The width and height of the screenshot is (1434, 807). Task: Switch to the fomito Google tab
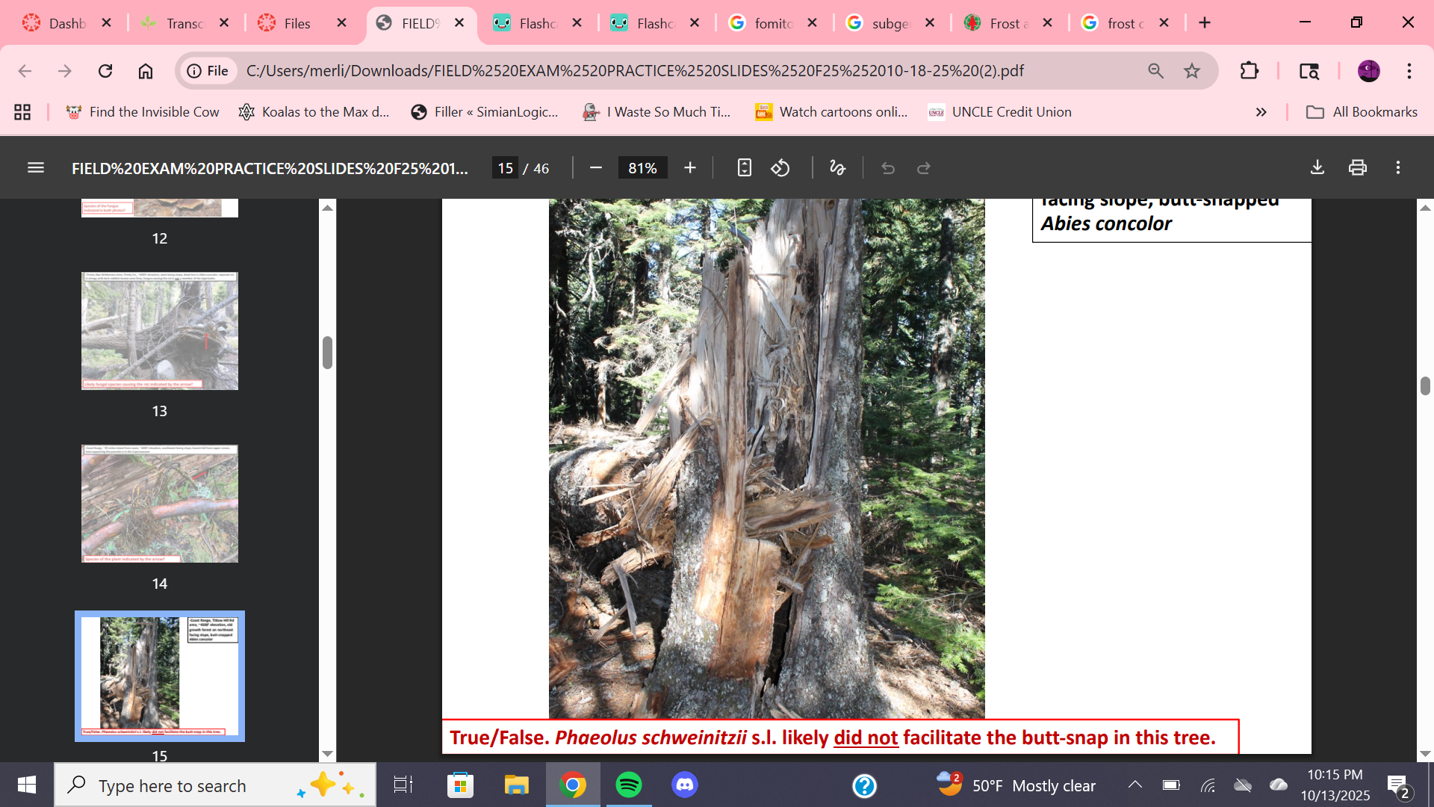coord(772,23)
